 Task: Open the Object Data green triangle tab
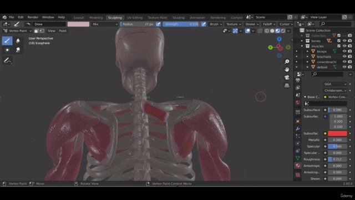[298, 158]
